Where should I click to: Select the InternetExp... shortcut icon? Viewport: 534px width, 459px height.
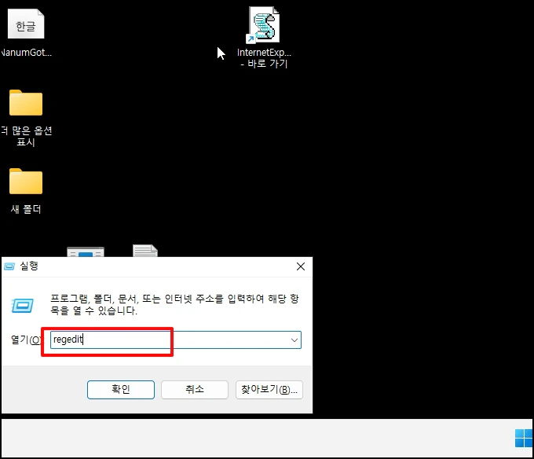pyautogui.click(x=264, y=25)
